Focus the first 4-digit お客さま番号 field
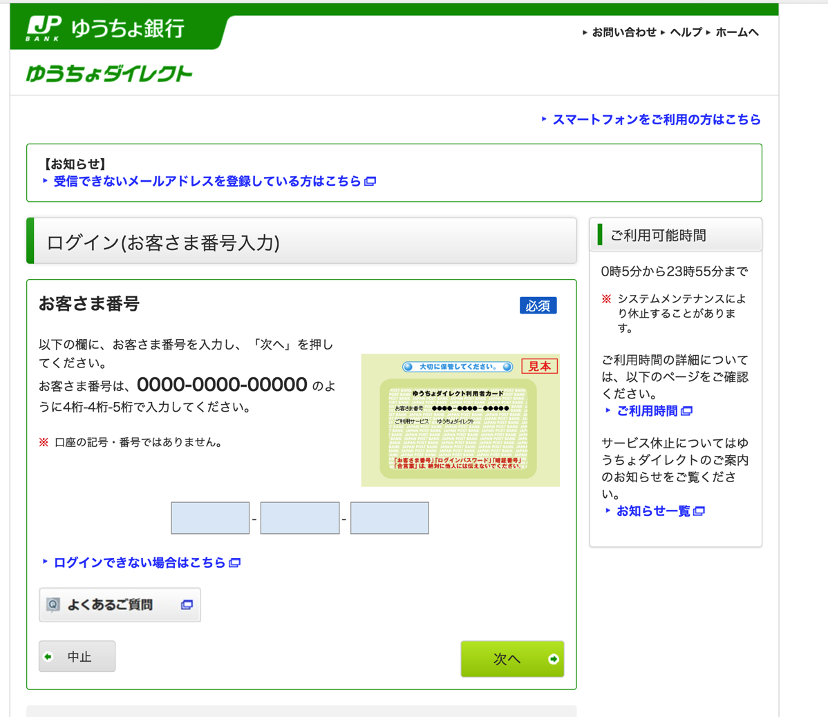This screenshot has height=717, width=828. [210, 518]
